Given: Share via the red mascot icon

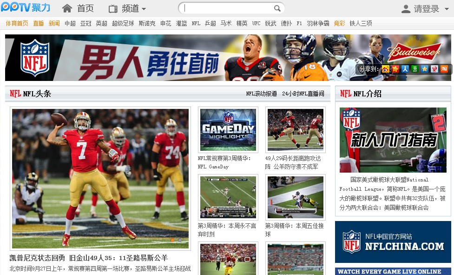Looking at the screenshot, I should (x=434, y=69).
